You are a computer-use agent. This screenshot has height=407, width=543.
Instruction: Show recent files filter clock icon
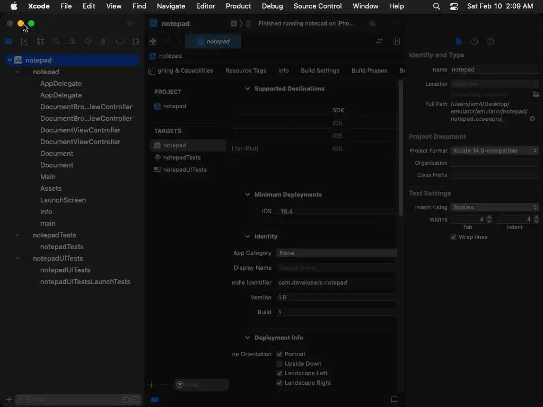coord(126,400)
